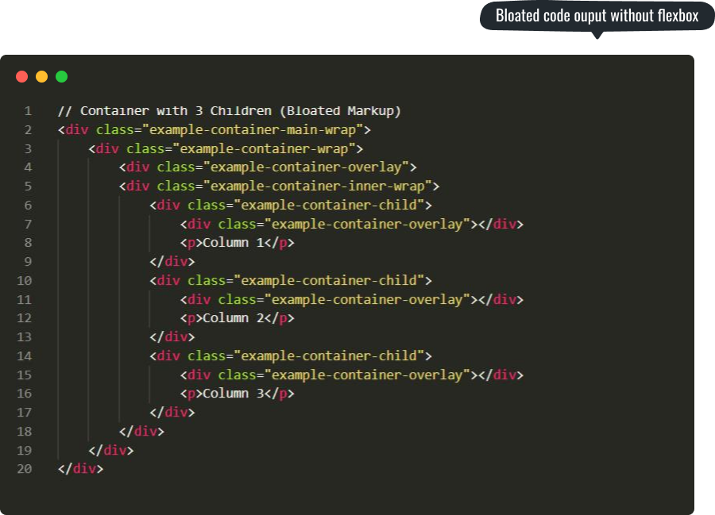Click the yellow traffic light icon
Screen dimensions: 715x515
[x=41, y=76]
